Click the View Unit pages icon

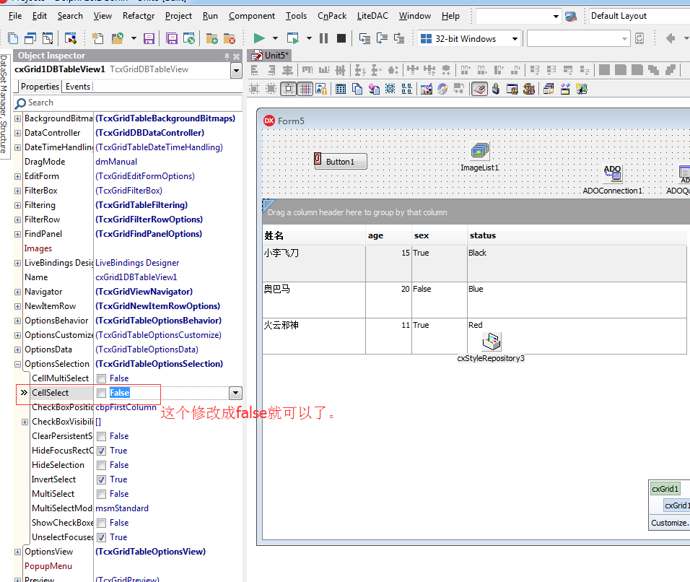(13, 38)
